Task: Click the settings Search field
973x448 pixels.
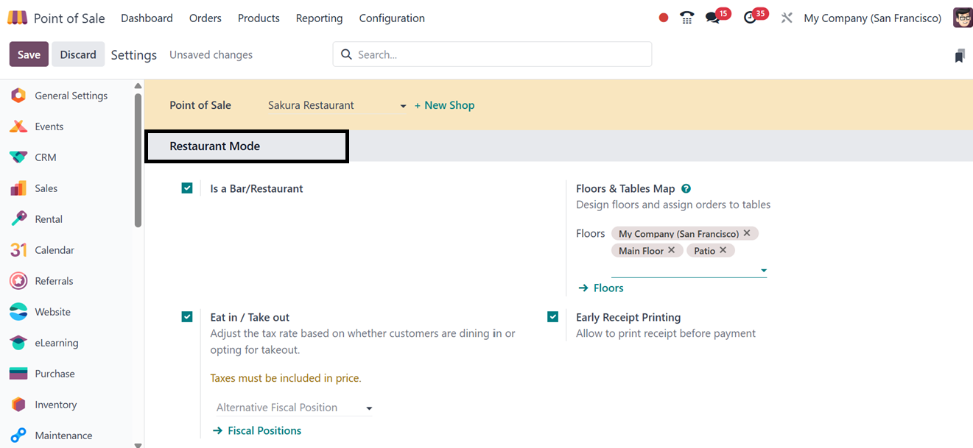Action: point(501,54)
